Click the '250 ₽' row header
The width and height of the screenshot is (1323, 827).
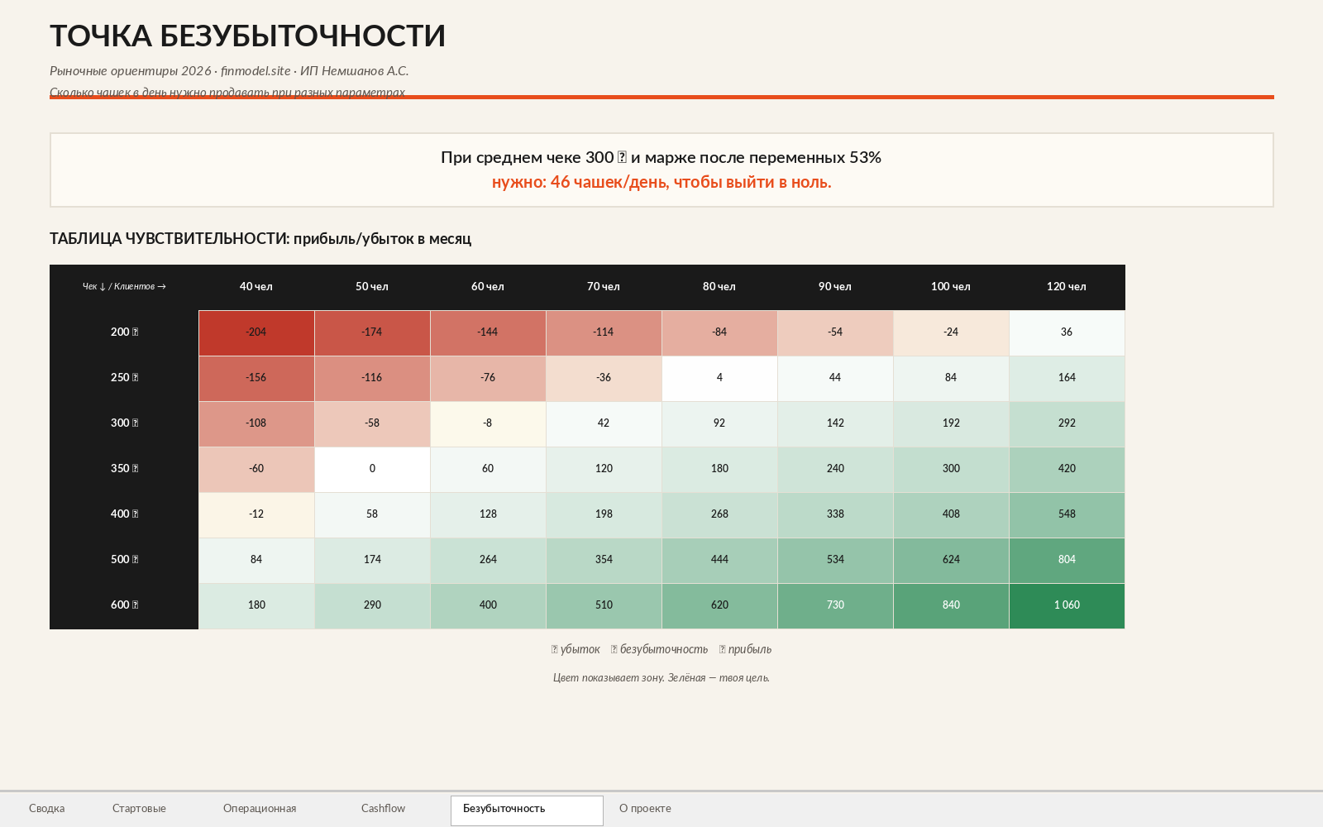pos(124,378)
